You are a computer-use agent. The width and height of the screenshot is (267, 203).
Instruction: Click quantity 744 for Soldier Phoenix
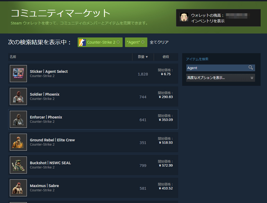[x=143, y=97]
